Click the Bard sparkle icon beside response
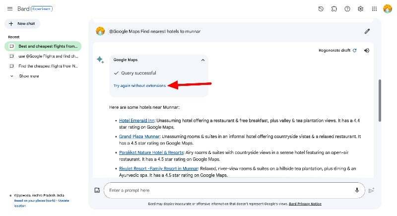397x216 pixels. (100, 60)
